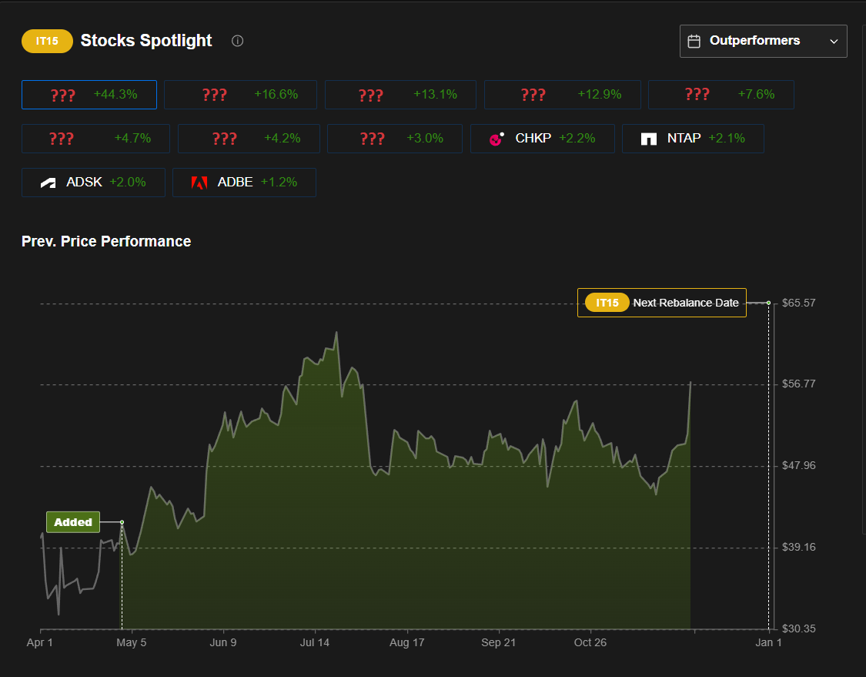866x677 pixels.
Task: Click the Adobe ADBE logo icon
Action: point(199,183)
